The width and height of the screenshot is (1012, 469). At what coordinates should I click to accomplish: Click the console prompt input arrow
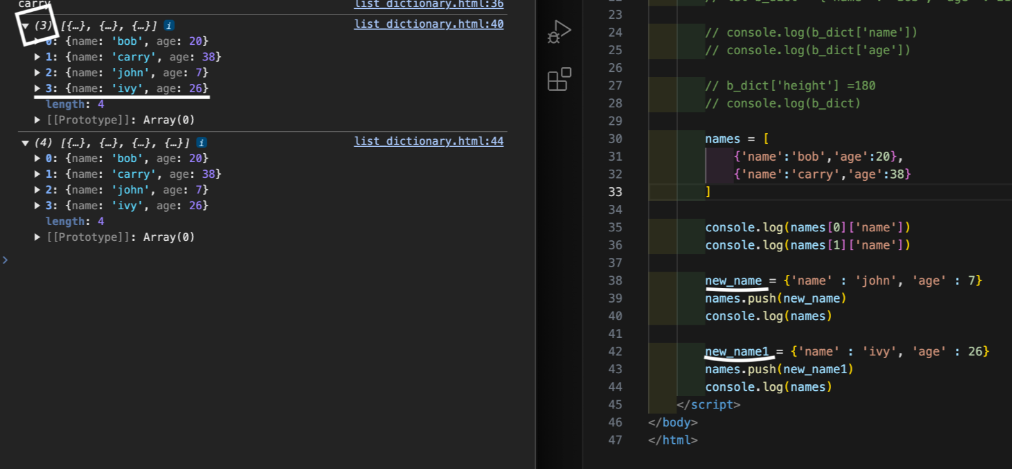(5, 260)
